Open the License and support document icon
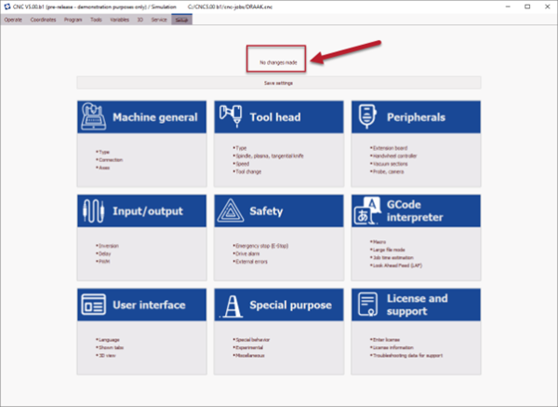This screenshot has width=558, height=407. point(368,305)
